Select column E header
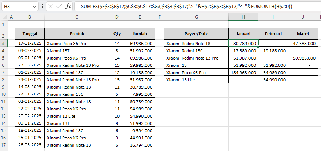The image size is (321, 151). 140,17
